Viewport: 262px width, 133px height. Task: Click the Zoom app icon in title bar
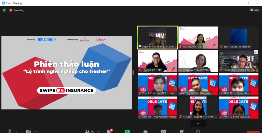[3, 3]
